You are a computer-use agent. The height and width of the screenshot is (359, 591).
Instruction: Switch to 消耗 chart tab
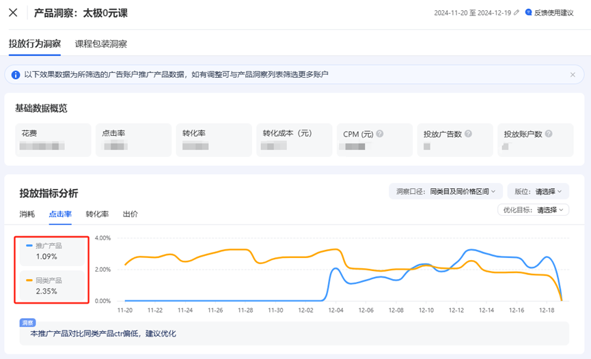[x=27, y=214]
